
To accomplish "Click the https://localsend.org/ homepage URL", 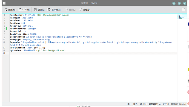I will [x=36, y=39].
